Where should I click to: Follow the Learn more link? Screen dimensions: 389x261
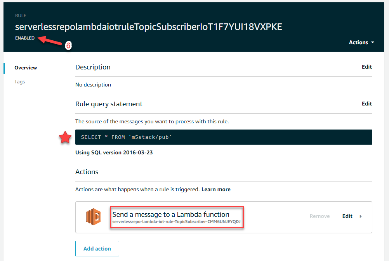tap(216, 189)
